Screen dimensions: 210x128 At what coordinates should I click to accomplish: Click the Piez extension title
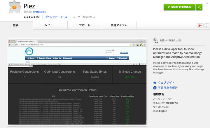29,6
